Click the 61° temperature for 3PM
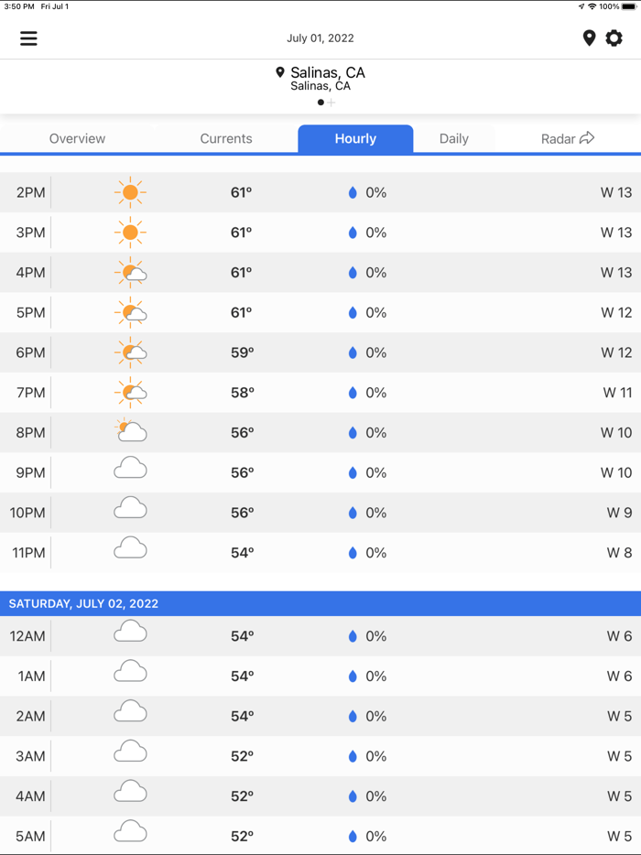The height and width of the screenshot is (855, 641). (240, 233)
